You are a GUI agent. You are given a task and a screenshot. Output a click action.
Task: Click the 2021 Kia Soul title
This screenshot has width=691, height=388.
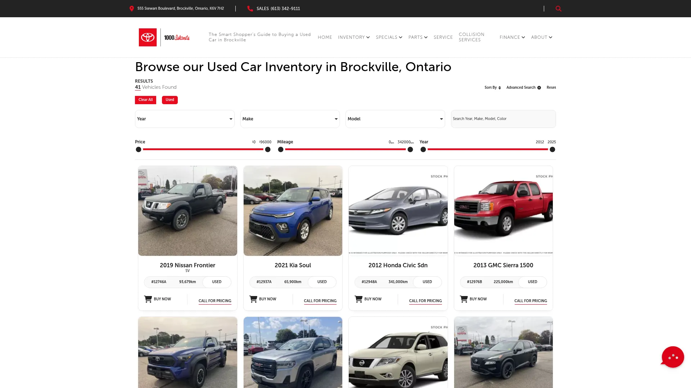tap(293, 265)
